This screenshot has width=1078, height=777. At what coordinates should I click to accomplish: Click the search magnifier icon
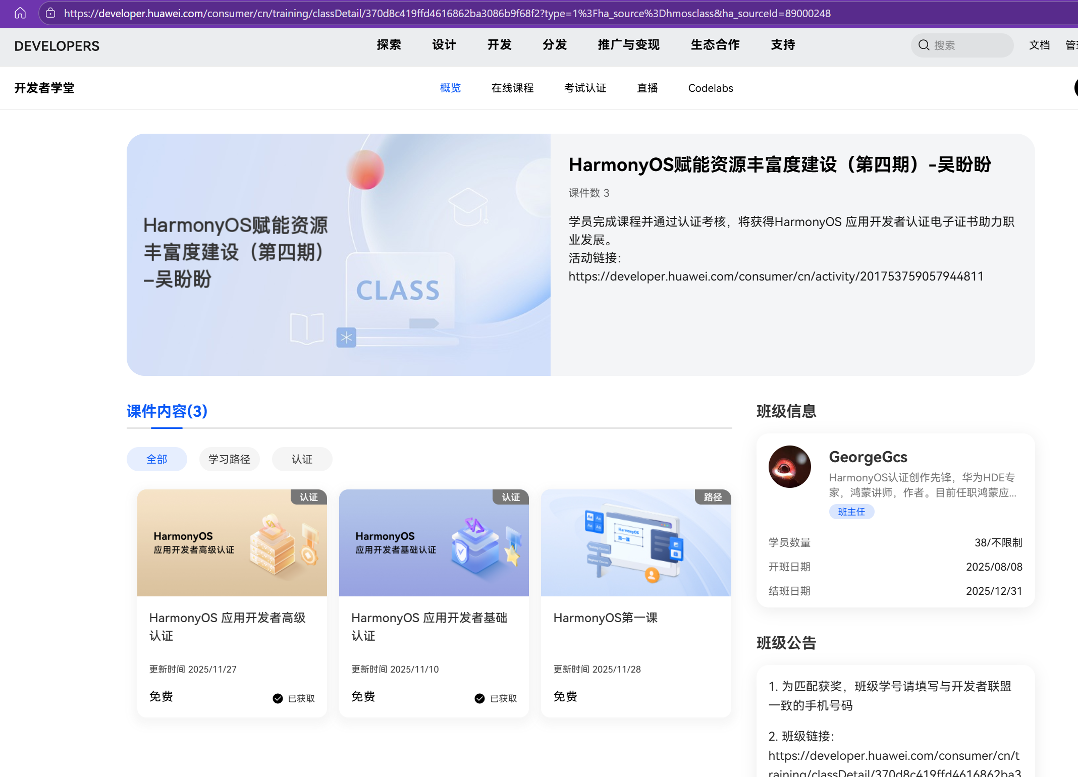pyautogui.click(x=924, y=45)
